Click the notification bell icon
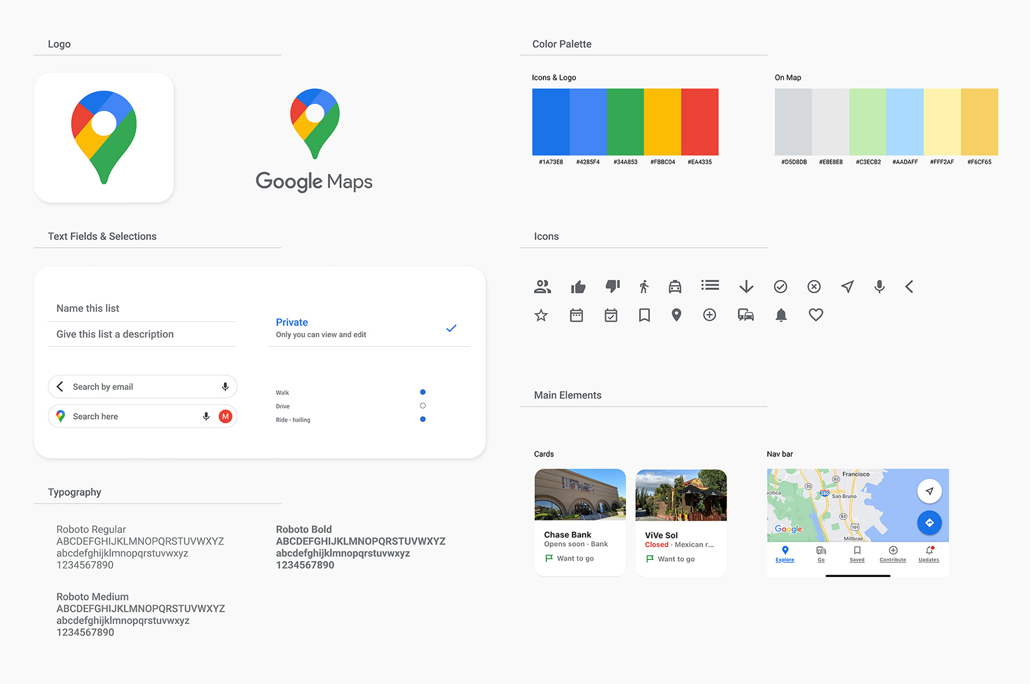1030x684 pixels. click(x=781, y=315)
